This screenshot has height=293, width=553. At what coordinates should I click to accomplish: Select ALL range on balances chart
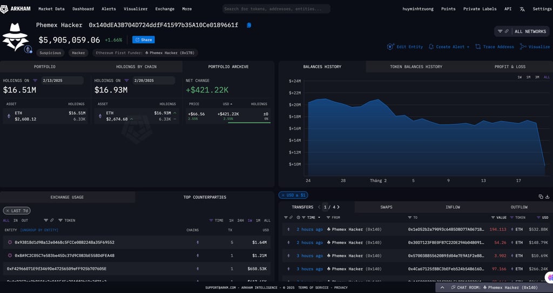pos(547,77)
